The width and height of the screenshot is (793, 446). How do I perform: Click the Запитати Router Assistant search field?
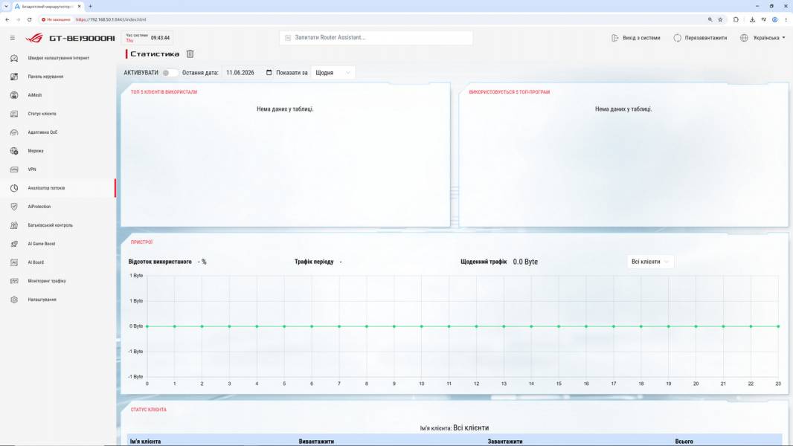[376, 38]
